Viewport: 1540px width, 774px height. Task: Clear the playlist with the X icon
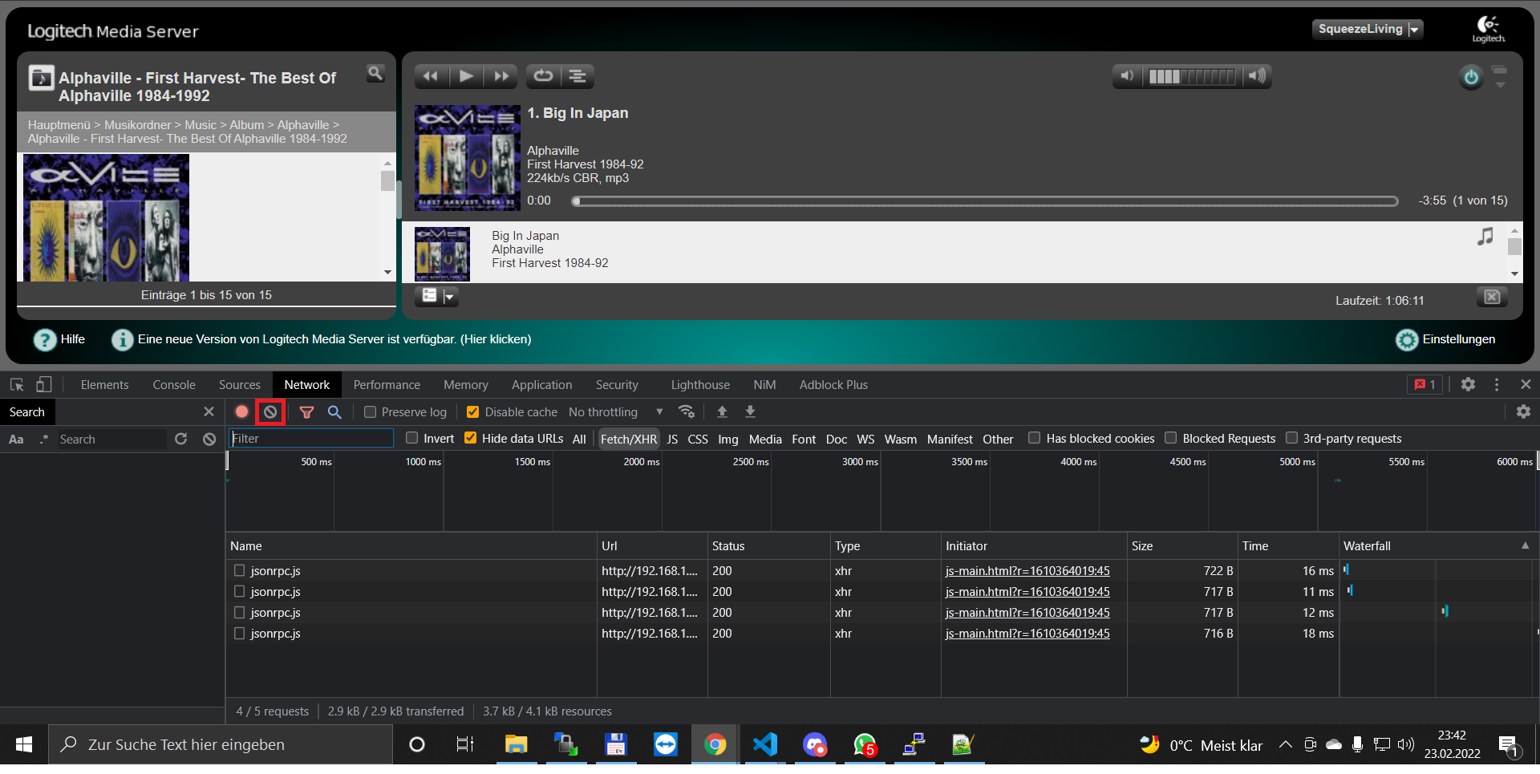coord(1492,298)
